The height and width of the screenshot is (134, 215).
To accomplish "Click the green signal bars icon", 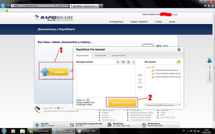I will pos(6,10).
